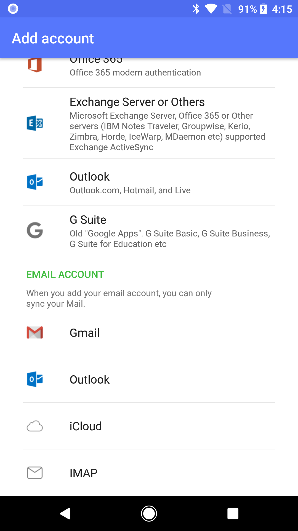Tap the no-SIM status icon

(x=227, y=9)
